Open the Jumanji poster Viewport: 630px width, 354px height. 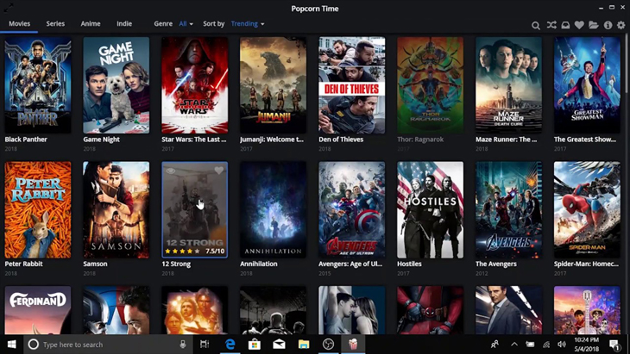(274, 85)
